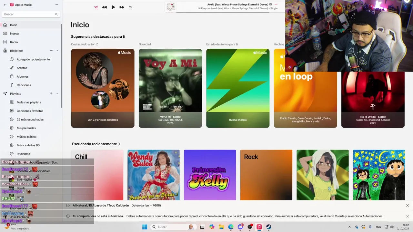The height and width of the screenshot is (232, 413).
Task: Open Recientes playlist
Action: [x=23, y=154]
